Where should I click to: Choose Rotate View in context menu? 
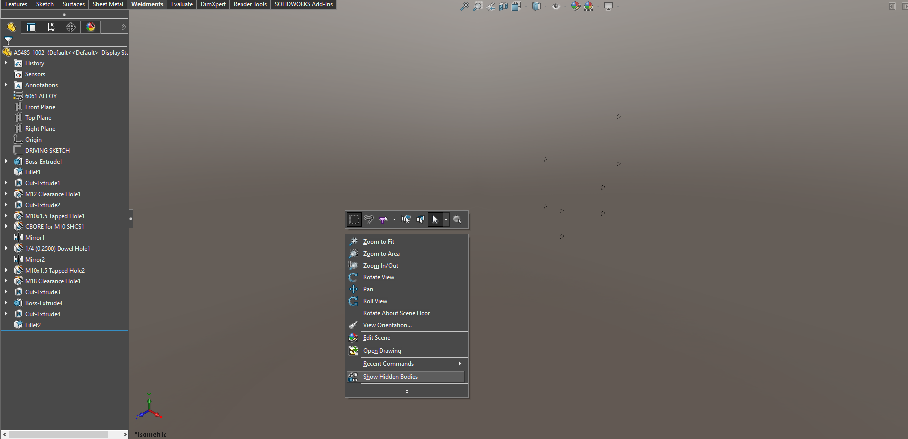[407, 277]
